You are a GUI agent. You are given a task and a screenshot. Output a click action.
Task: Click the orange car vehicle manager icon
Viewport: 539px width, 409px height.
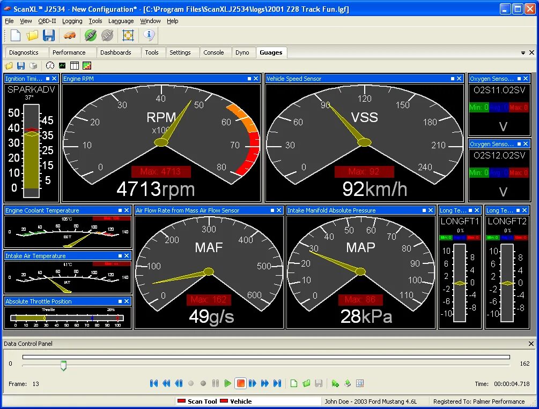[x=70, y=35]
